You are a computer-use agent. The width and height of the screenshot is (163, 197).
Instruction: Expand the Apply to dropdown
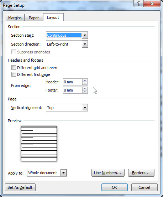point(64,173)
